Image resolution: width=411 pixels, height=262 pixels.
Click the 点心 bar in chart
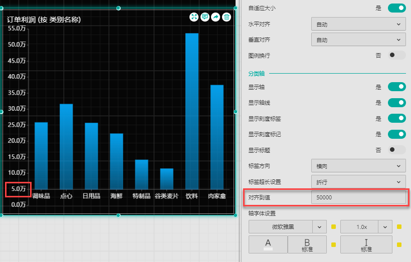[66, 146]
